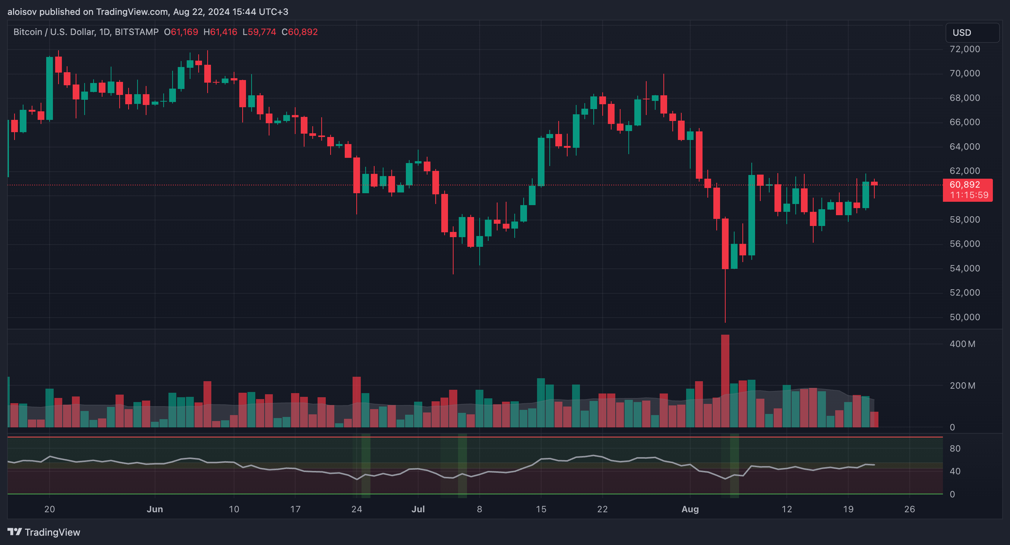Click the TradingView logo icon
This screenshot has height=545, width=1010.
(15, 531)
